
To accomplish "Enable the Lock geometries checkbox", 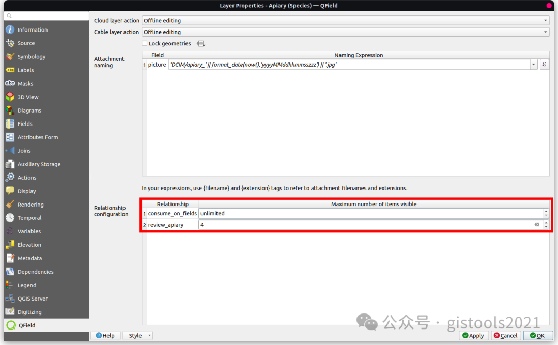I will click(144, 43).
